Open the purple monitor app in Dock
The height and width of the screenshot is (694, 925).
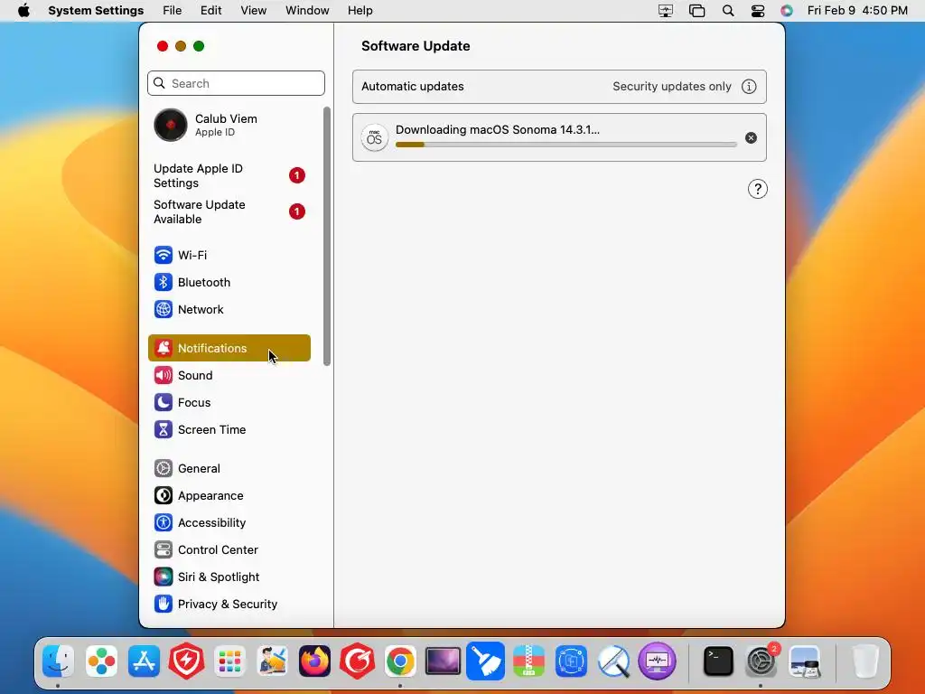click(657, 661)
